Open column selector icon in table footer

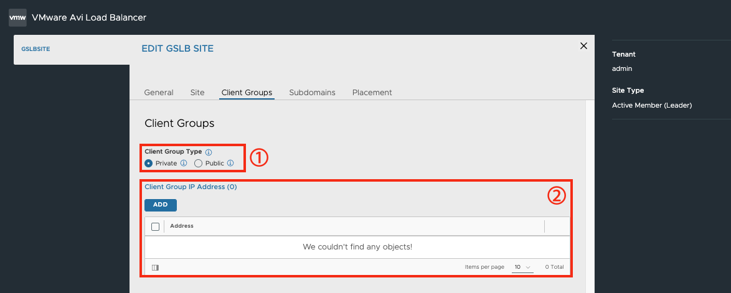click(156, 267)
